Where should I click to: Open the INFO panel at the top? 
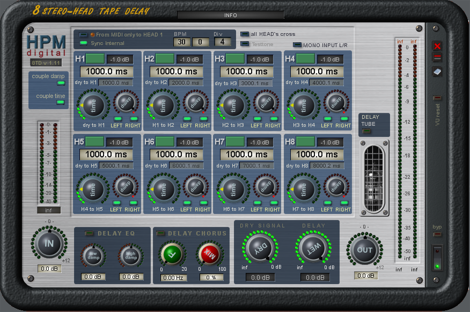(231, 16)
